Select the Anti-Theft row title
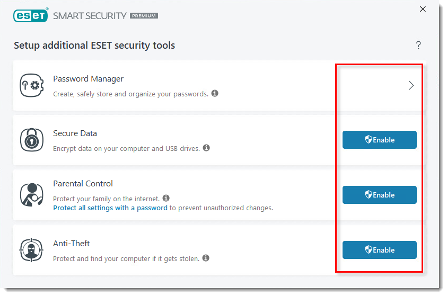Viewport: 447px width, 296px height. 71,244
